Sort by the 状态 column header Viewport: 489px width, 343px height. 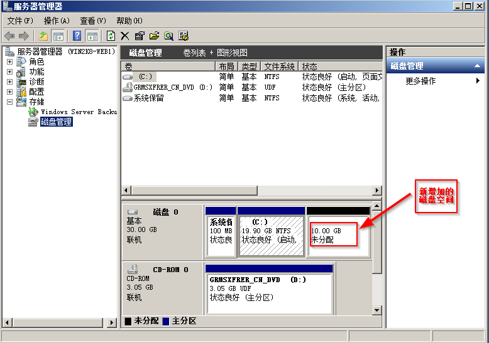pyautogui.click(x=340, y=66)
